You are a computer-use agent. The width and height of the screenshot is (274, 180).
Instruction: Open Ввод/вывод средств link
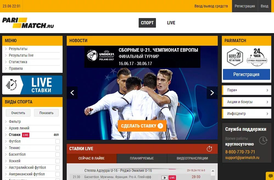point(211,6)
